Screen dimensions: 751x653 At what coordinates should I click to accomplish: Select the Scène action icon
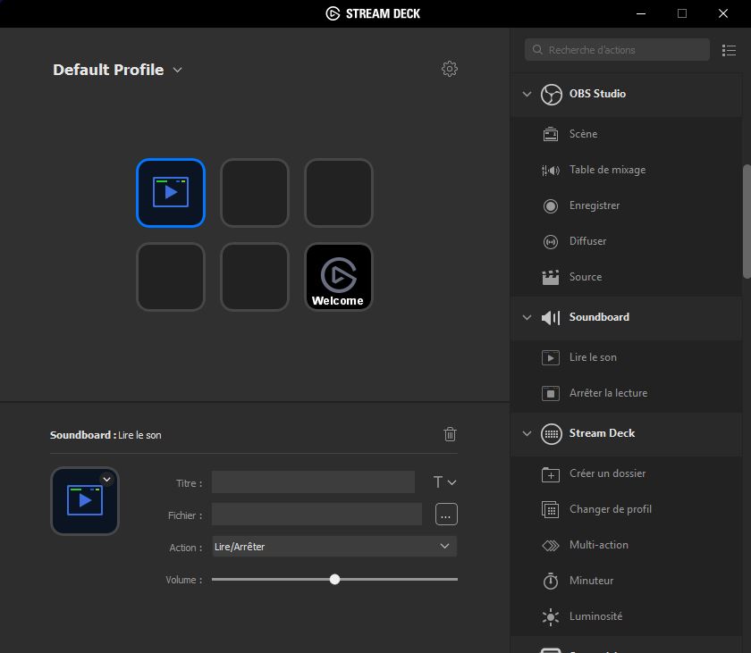551,134
